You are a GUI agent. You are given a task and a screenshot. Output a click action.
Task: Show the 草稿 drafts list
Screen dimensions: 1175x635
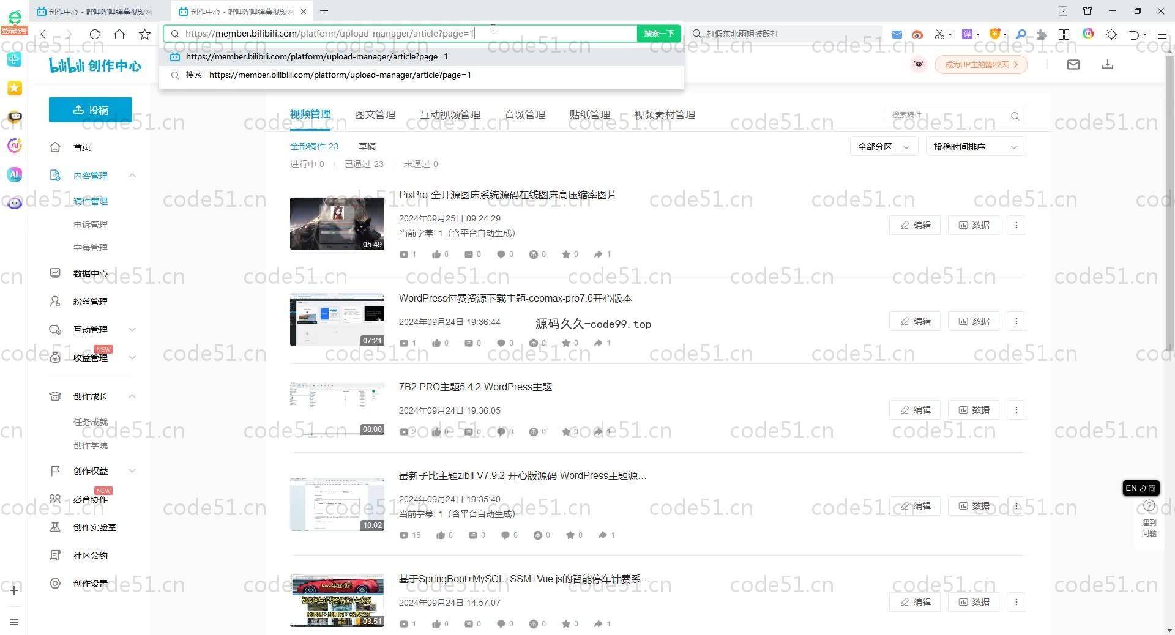click(x=367, y=146)
